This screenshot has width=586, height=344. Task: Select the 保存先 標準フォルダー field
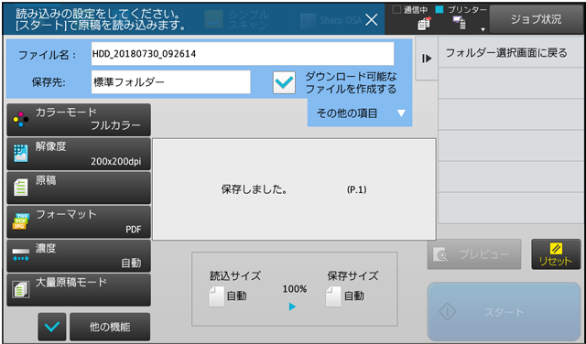point(171,81)
